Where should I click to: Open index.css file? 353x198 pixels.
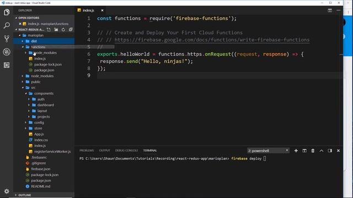tap(41, 140)
